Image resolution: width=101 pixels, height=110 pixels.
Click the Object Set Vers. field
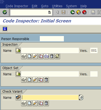pos(94,74)
